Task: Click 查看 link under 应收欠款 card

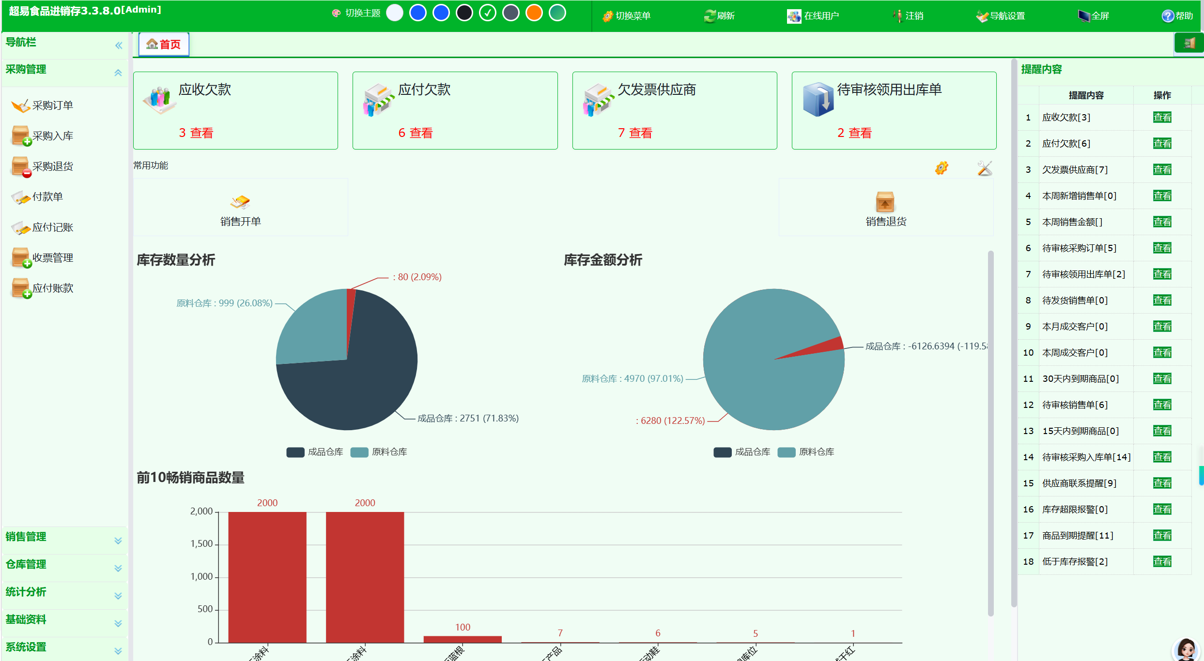Action: [201, 133]
